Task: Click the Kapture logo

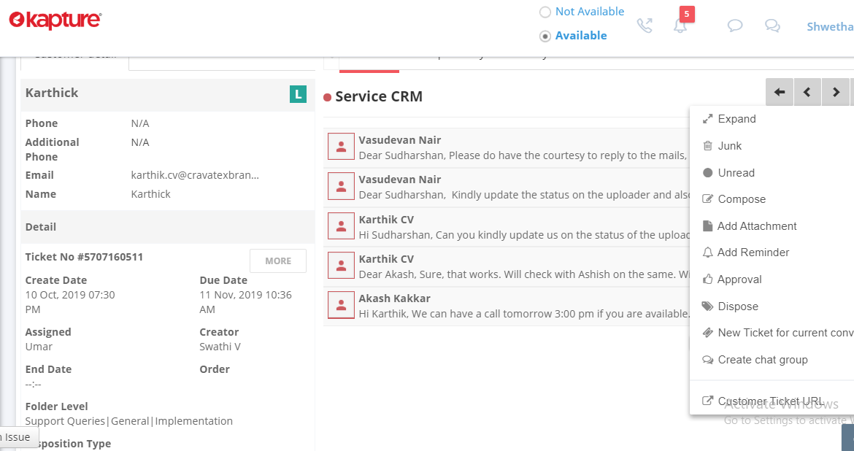Action: 55,20
